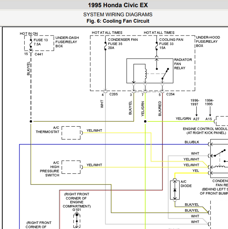Select the "A/C DIODE" label
This screenshot has height=229, width=228.
[x=186, y=184]
